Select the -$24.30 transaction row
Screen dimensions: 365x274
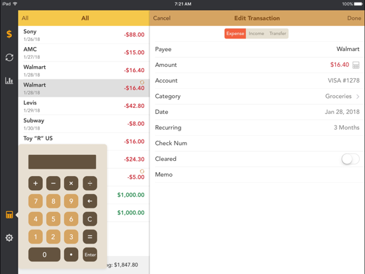tap(128, 160)
